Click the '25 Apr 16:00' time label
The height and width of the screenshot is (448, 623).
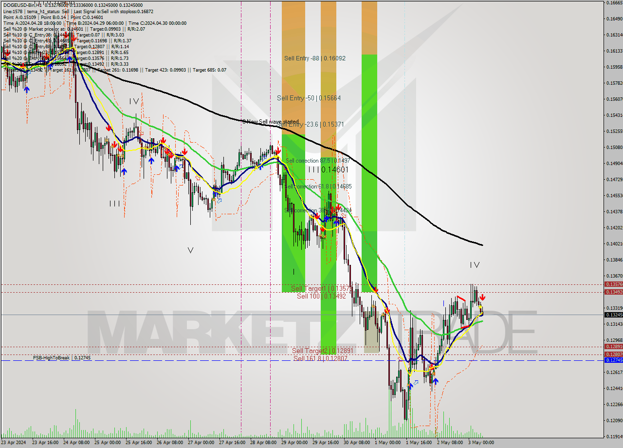click(138, 443)
